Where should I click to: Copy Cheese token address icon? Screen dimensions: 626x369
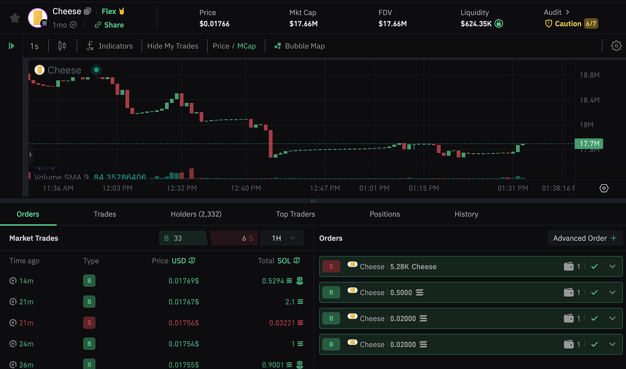(x=88, y=11)
